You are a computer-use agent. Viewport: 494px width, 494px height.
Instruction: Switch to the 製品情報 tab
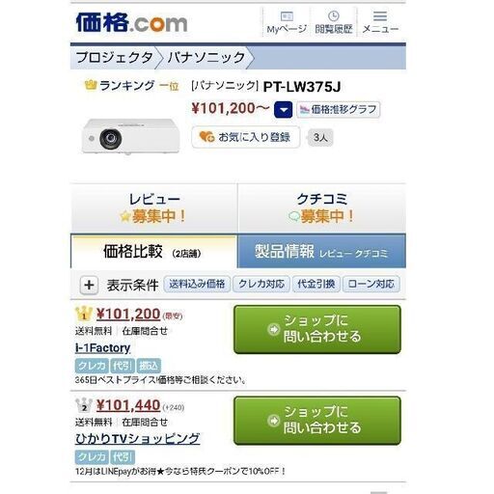pyautogui.click(x=321, y=251)
